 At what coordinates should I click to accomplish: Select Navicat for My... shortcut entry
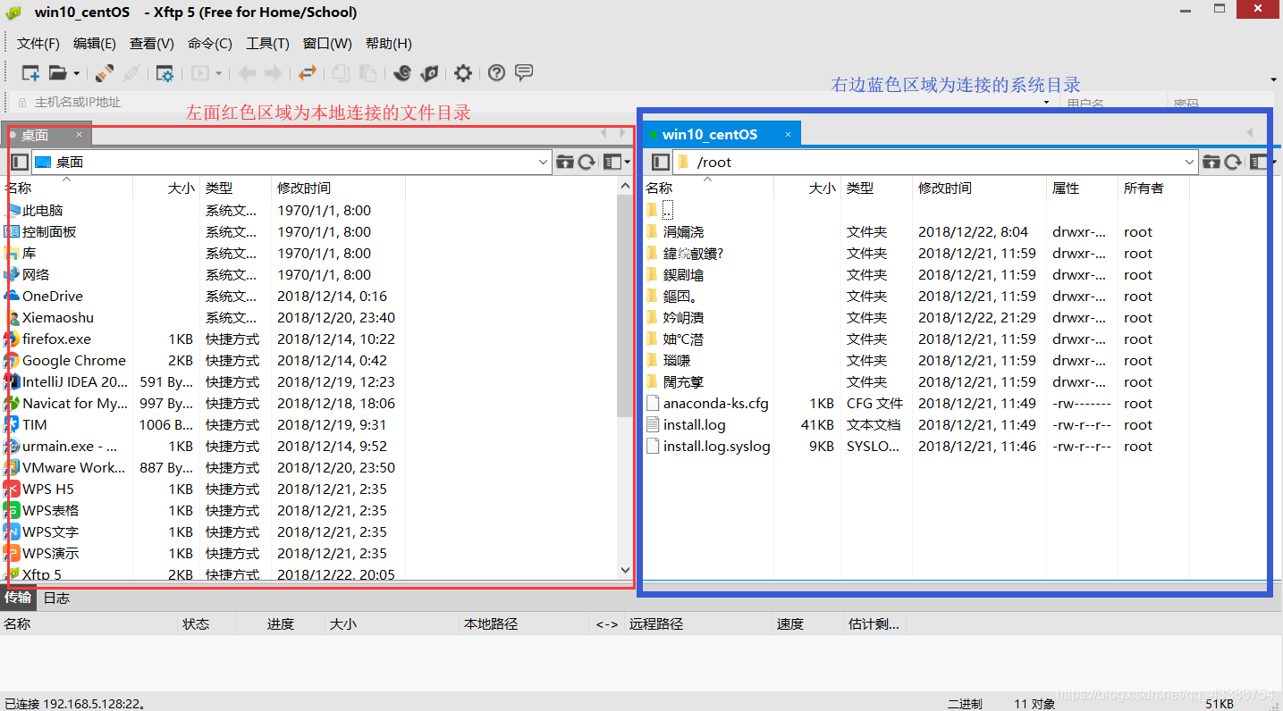[x=74, y=404]
